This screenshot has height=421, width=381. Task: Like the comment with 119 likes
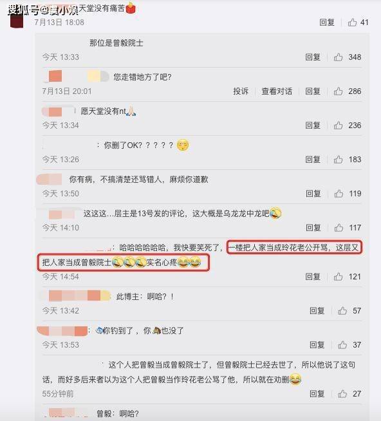tap(339, 194)
